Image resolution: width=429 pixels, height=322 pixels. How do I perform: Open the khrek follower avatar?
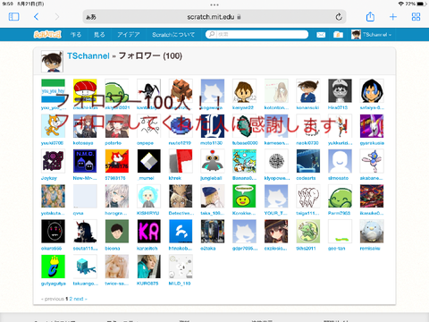click(x=181, y=161)
